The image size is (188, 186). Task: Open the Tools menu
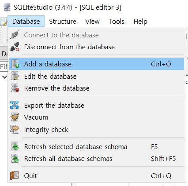117,22
